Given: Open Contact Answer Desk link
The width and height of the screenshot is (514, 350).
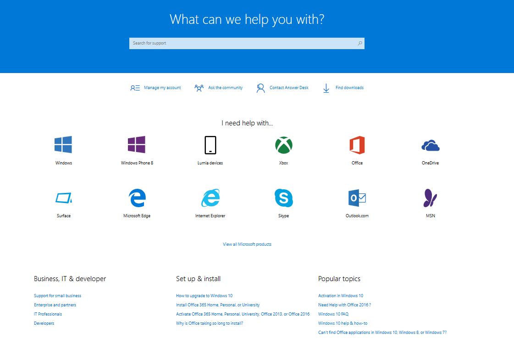Looking at the screenshot, I should click(289, 88).
